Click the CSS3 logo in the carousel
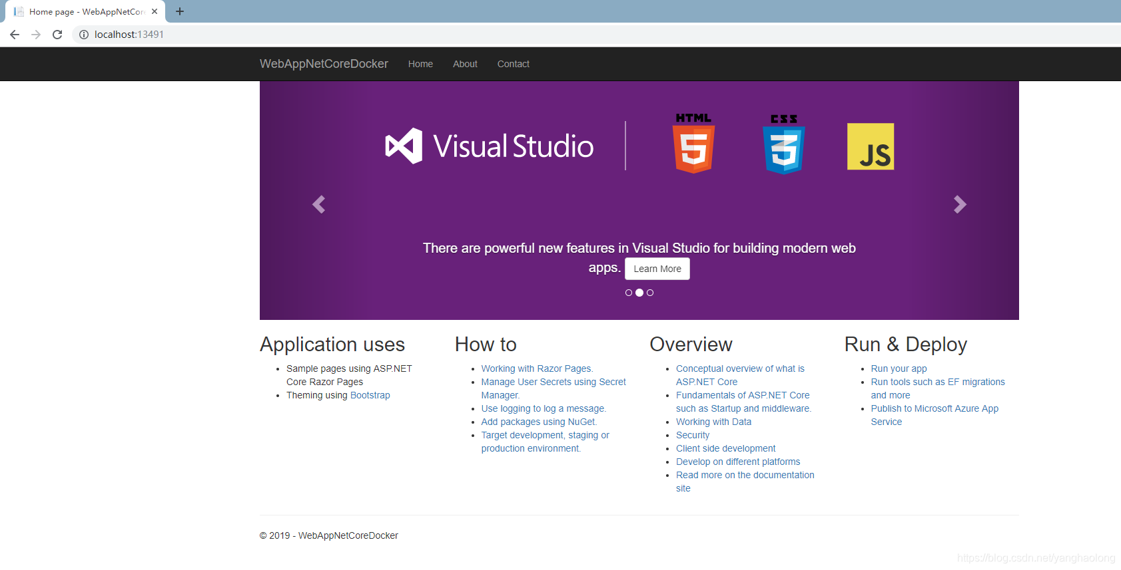The width and height of the screenshot is (1121, 570). (x=784, y=144)
